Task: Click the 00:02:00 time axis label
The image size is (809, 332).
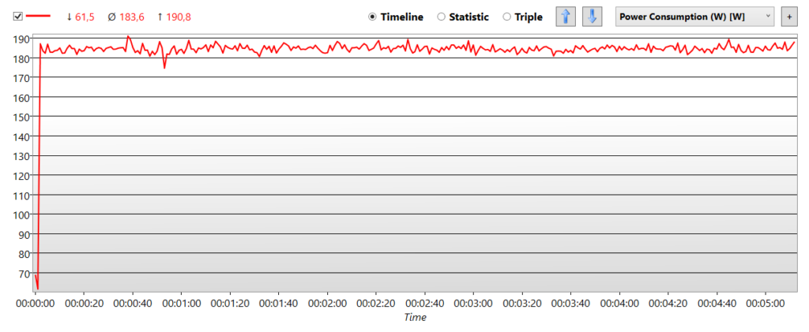Action: 327,303
